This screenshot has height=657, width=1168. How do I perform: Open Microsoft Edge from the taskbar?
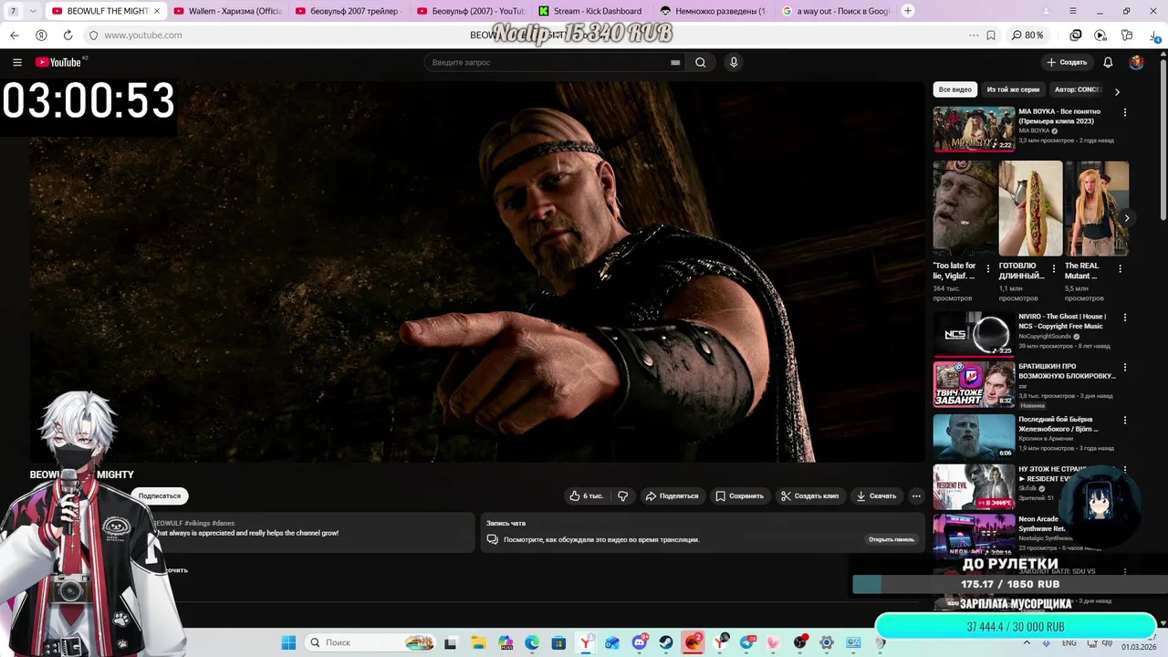[532, 642]
